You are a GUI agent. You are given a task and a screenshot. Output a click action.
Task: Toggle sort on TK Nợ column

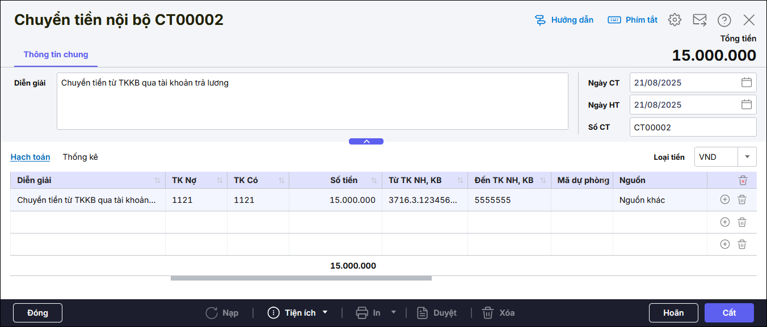click(220, 180)
